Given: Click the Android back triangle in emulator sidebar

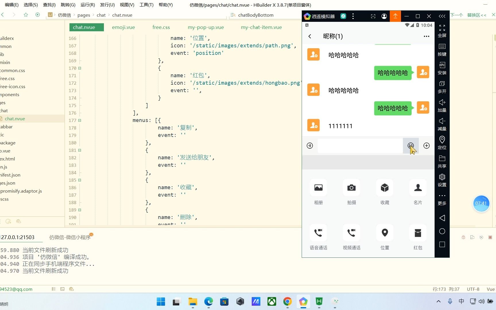Looking at the screenshot, I should 442,218.
